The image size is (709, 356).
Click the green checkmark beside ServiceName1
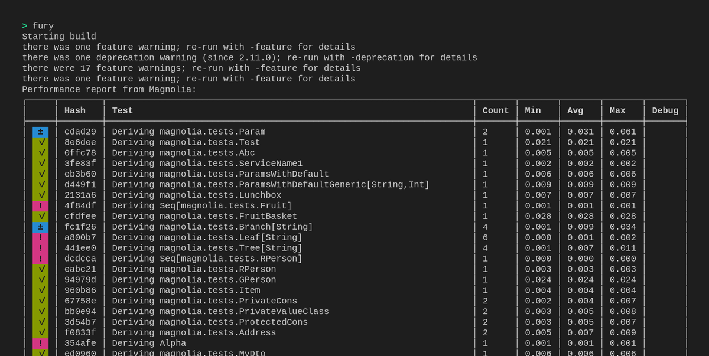tap(40, 164)
